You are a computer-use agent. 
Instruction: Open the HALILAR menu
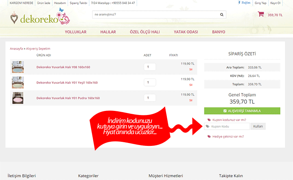click(108, 32)
